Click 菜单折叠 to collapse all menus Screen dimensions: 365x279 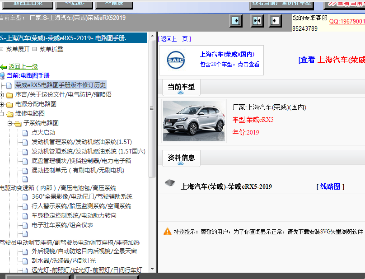(x=51, y=49)
